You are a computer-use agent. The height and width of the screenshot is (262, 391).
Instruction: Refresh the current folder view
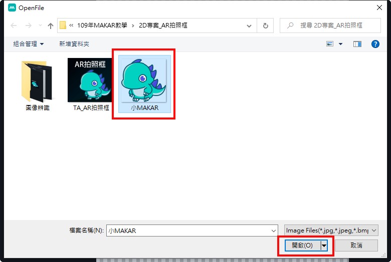click(265, 25)
